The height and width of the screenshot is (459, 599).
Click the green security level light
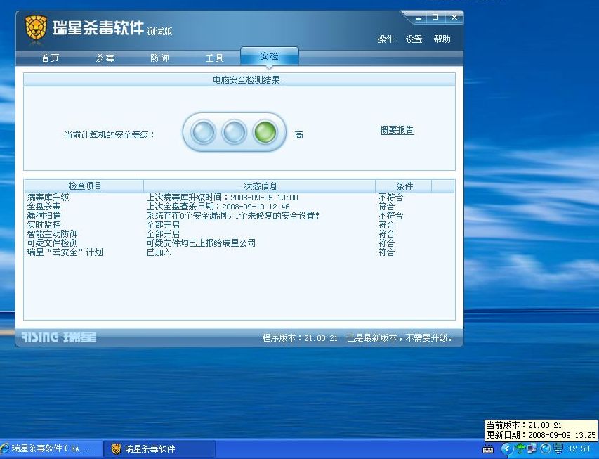(x=265, y=132)
